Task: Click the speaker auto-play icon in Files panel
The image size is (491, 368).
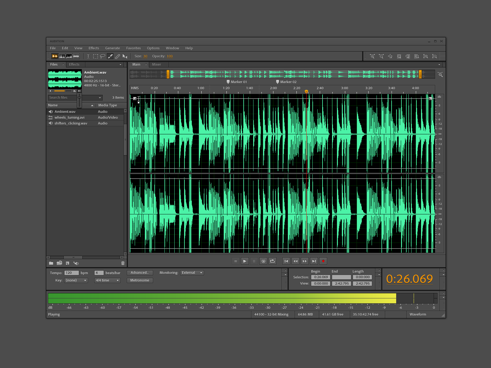Action: (x=76, y=263)
